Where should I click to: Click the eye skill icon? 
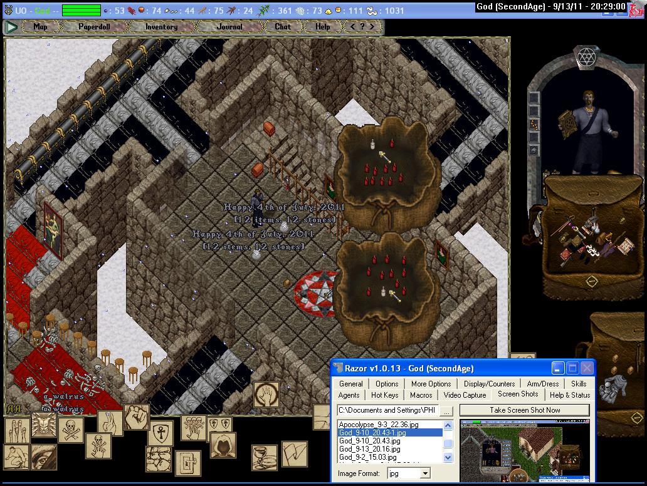(43, 457)
